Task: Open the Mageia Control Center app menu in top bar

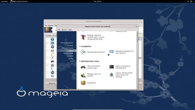Action: (19, 1)
